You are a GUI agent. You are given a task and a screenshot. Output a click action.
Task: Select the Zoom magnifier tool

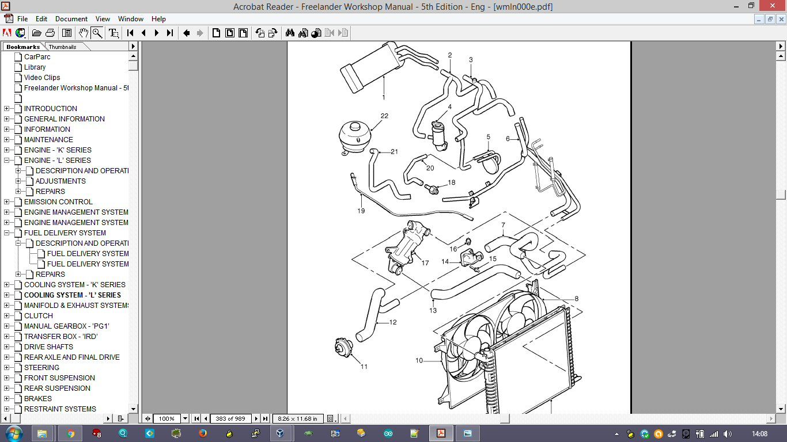pyautogui.click(x=97, y=33)
